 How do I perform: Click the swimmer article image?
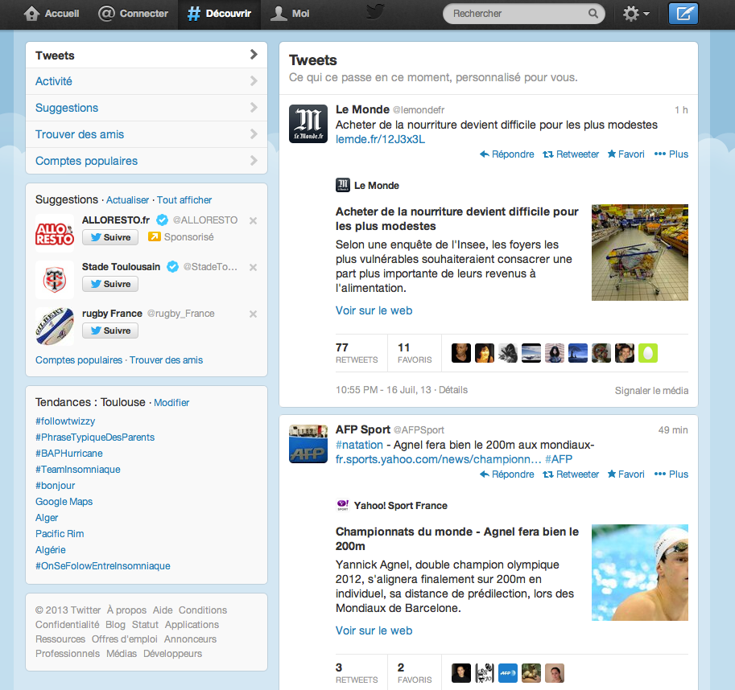[x=640, y=573]
